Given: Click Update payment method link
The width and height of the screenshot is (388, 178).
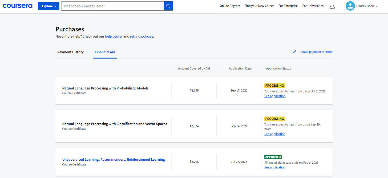Looking at the screenshot, I should [x=315, y=52].
